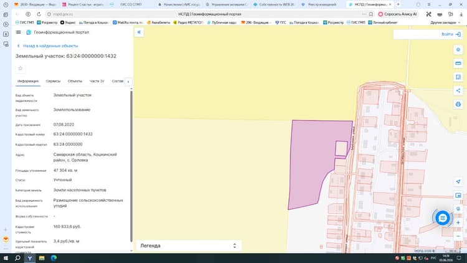Open the blue chat assistant bubble

443,218
